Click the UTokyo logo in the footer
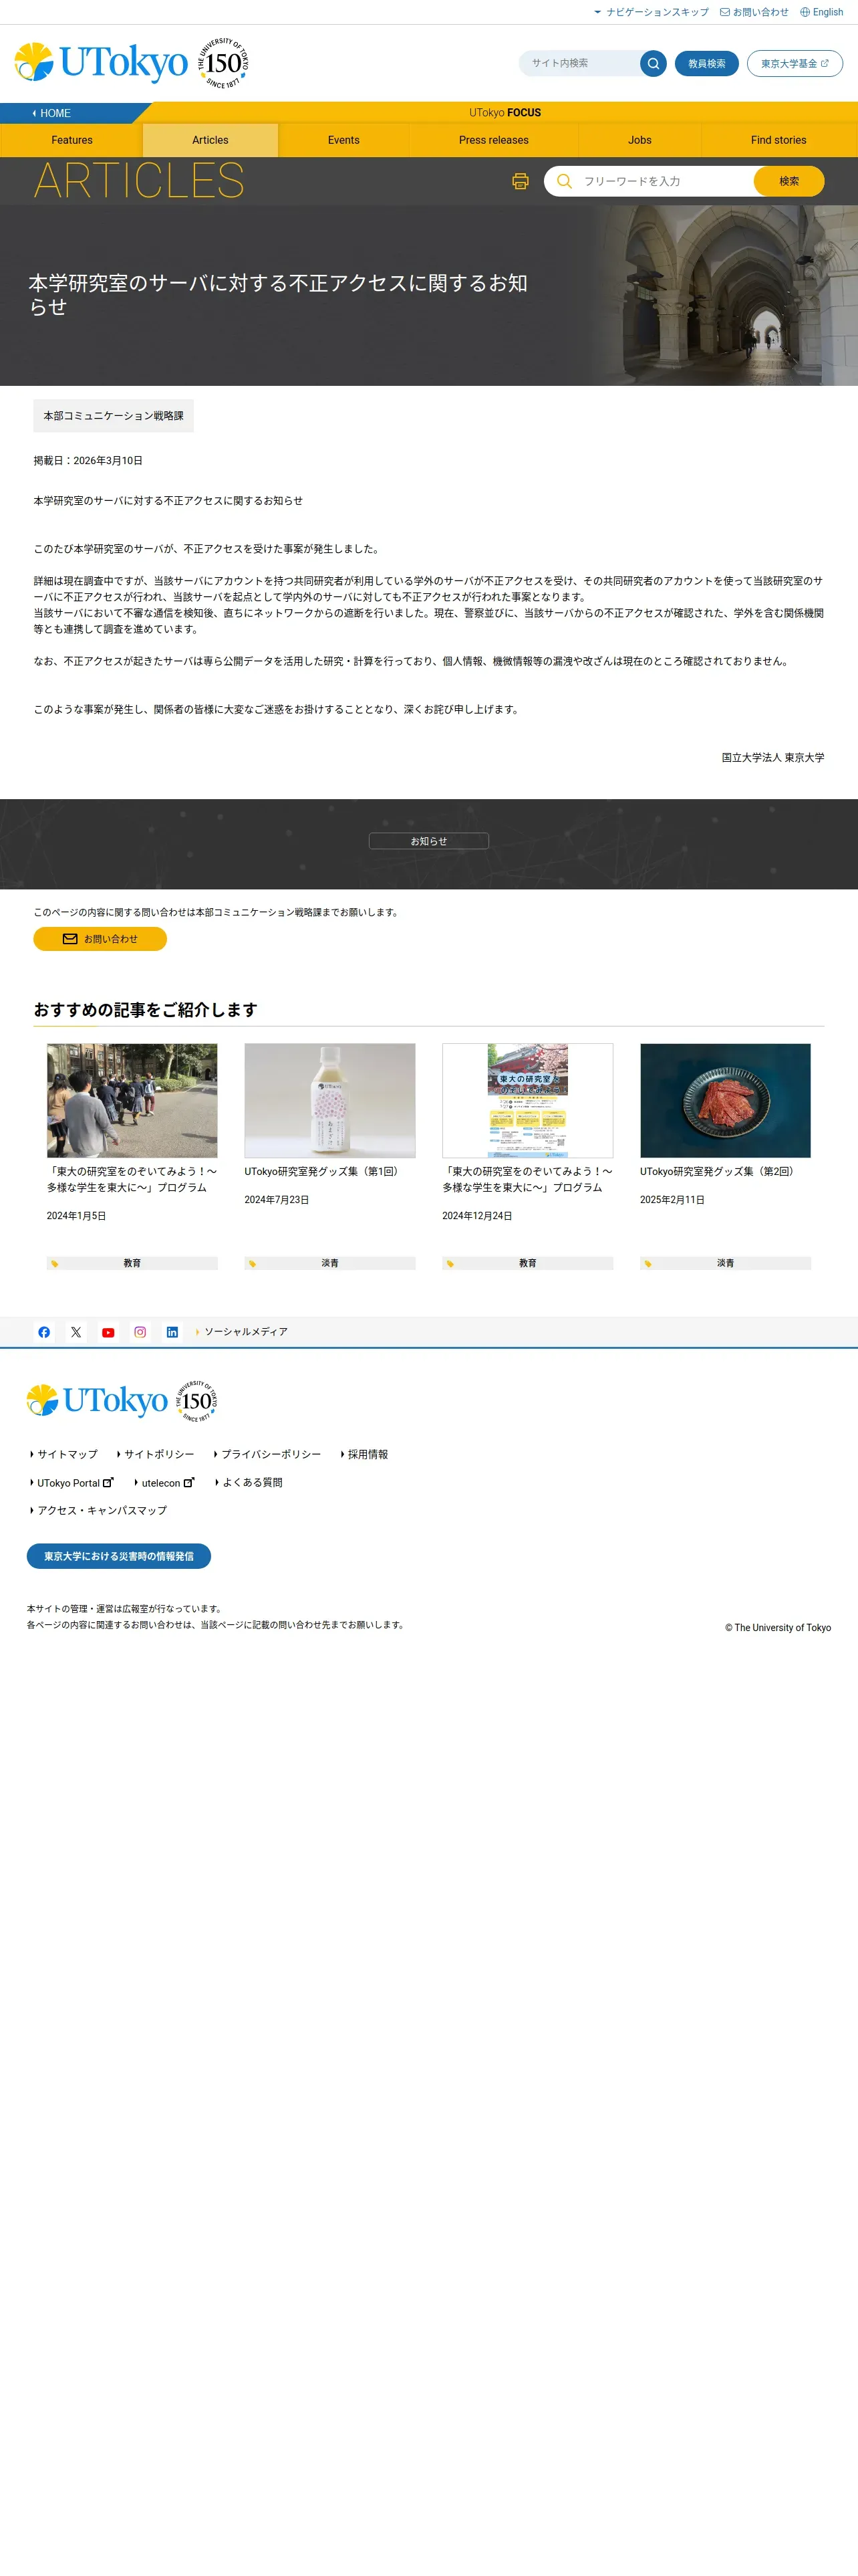 97,1400
